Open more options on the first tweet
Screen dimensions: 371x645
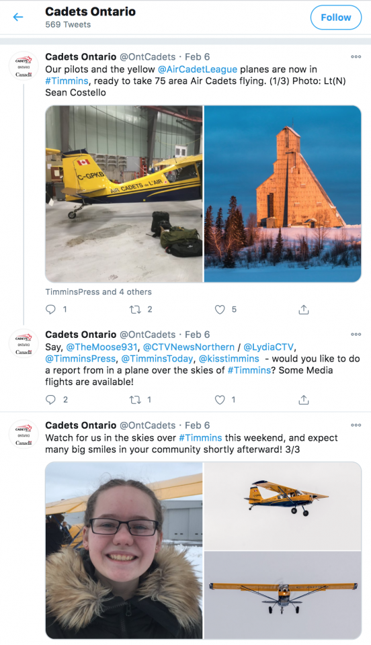(x=356, y=56)
